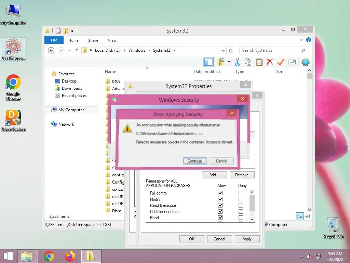Click the Forward navigation arrow in Explorer
This screenshot has width=350, height=263.
[61, 50]
